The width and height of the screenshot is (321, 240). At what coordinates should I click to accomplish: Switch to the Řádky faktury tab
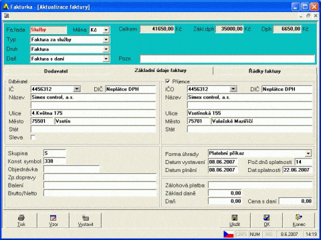tap(265, 71)
